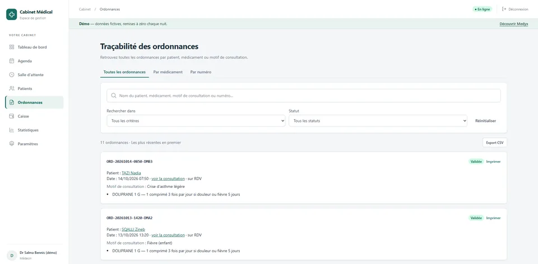
Task: Click order number ORD-20261013-1420-DMA2
Action: coord(129,218)
